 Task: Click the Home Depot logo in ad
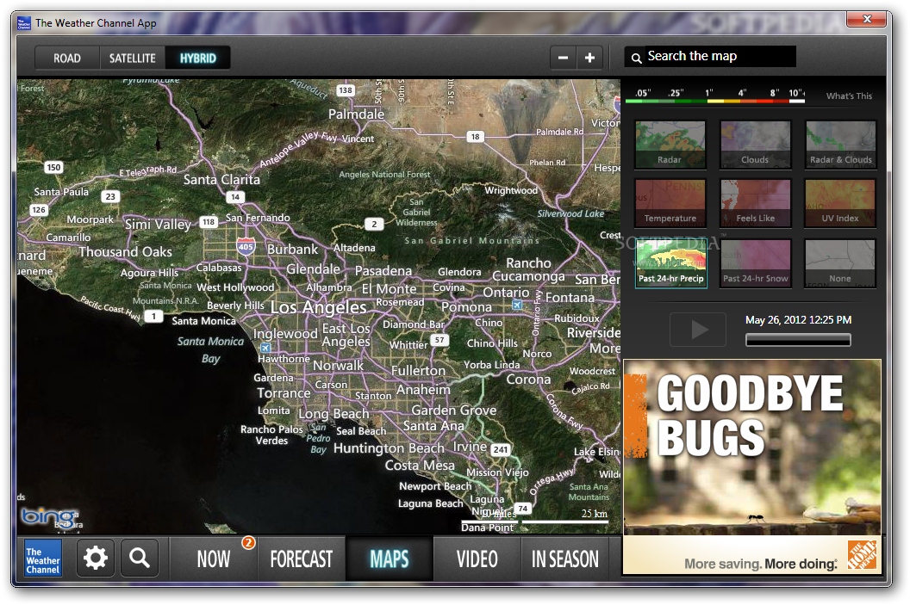pyautogui.click(x=863, y=555)
